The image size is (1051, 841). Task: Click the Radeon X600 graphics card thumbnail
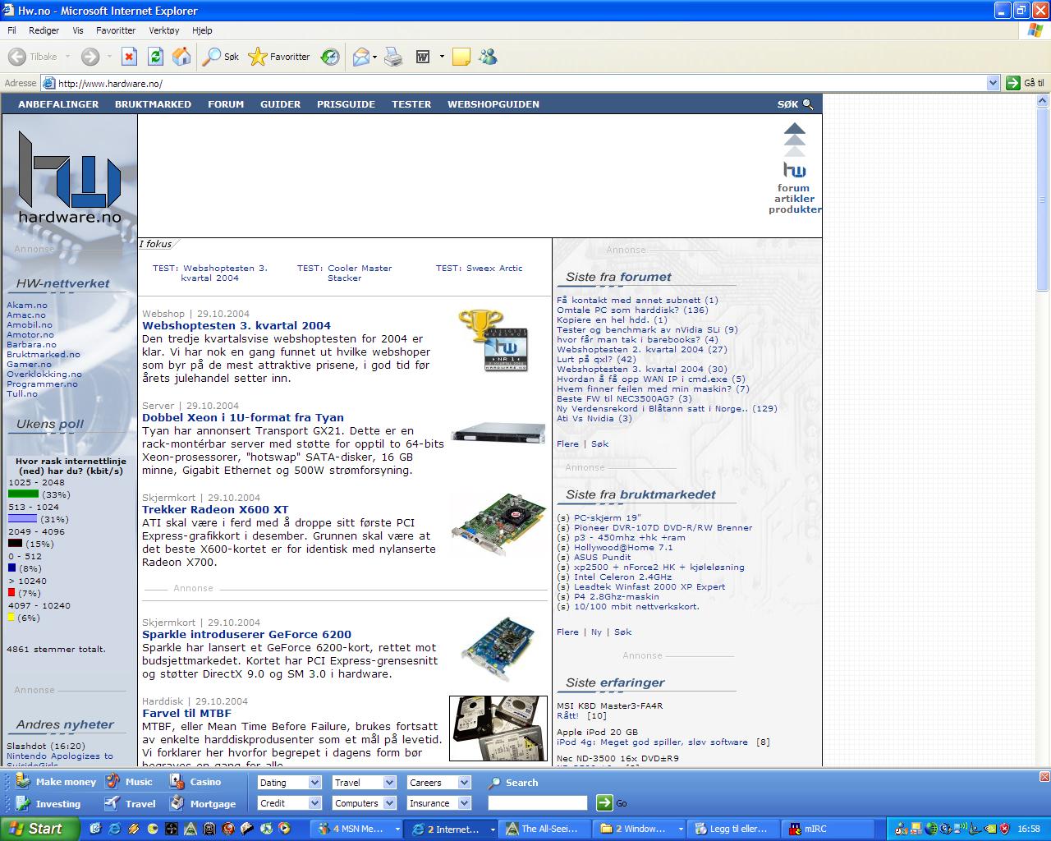pos(499,526)
